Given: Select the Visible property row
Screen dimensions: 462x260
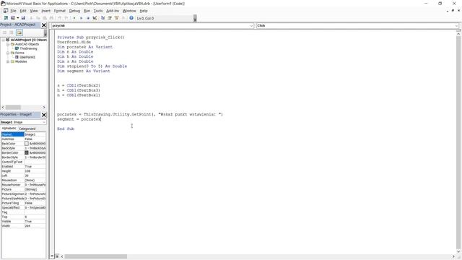Looking at the screenshot, I should tap(24, 221).
